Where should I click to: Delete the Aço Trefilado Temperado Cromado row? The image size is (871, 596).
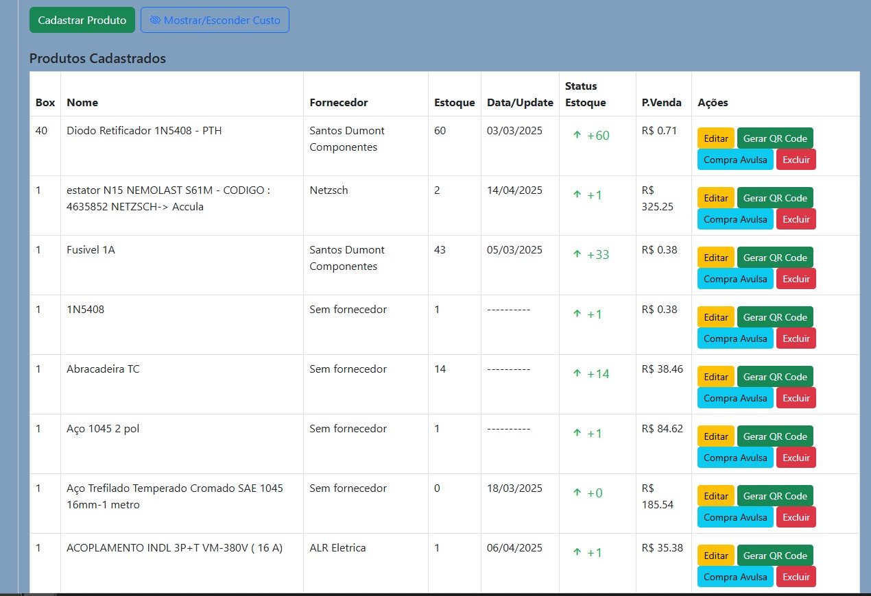[x=796, y=517]
